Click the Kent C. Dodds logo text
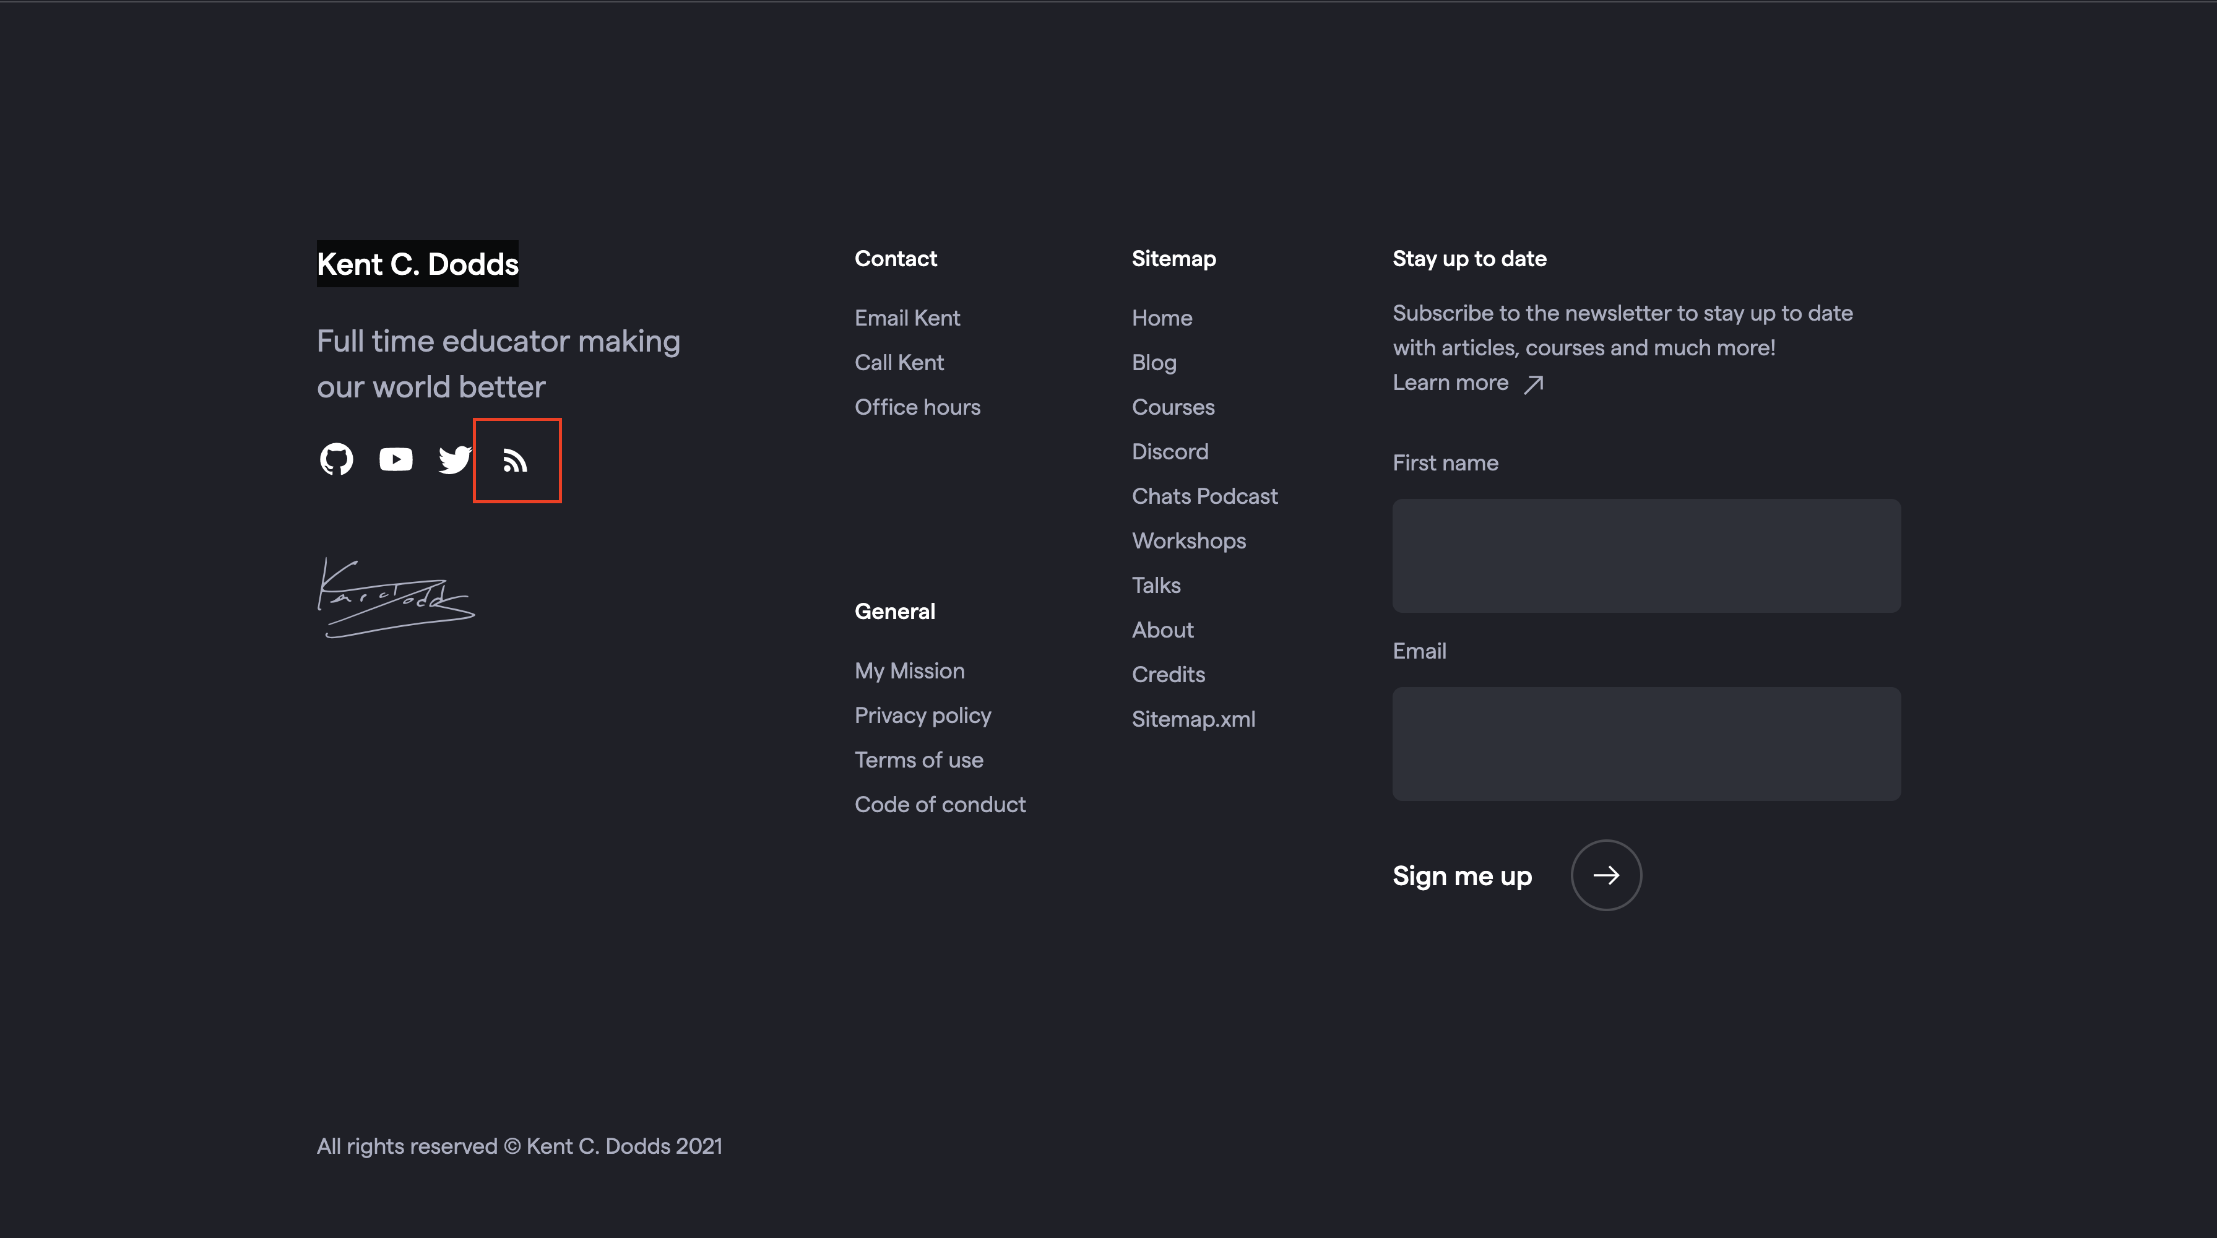The height and width of the screenshot is (1238, 2217). click(417, 264)
